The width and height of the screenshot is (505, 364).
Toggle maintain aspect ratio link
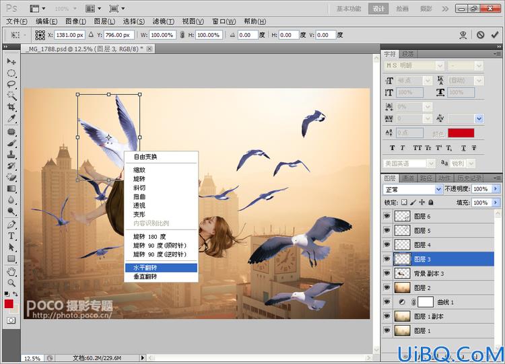pyautogui.click(x=182, y=35)
